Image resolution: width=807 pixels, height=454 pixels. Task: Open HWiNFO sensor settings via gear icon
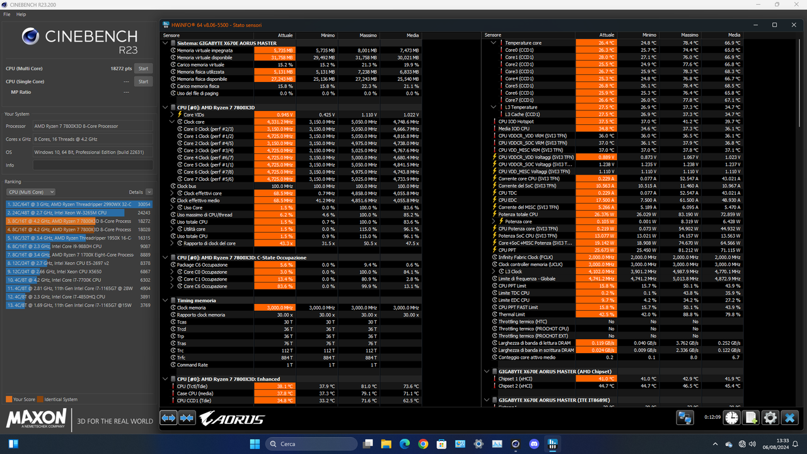pos(770,417)
